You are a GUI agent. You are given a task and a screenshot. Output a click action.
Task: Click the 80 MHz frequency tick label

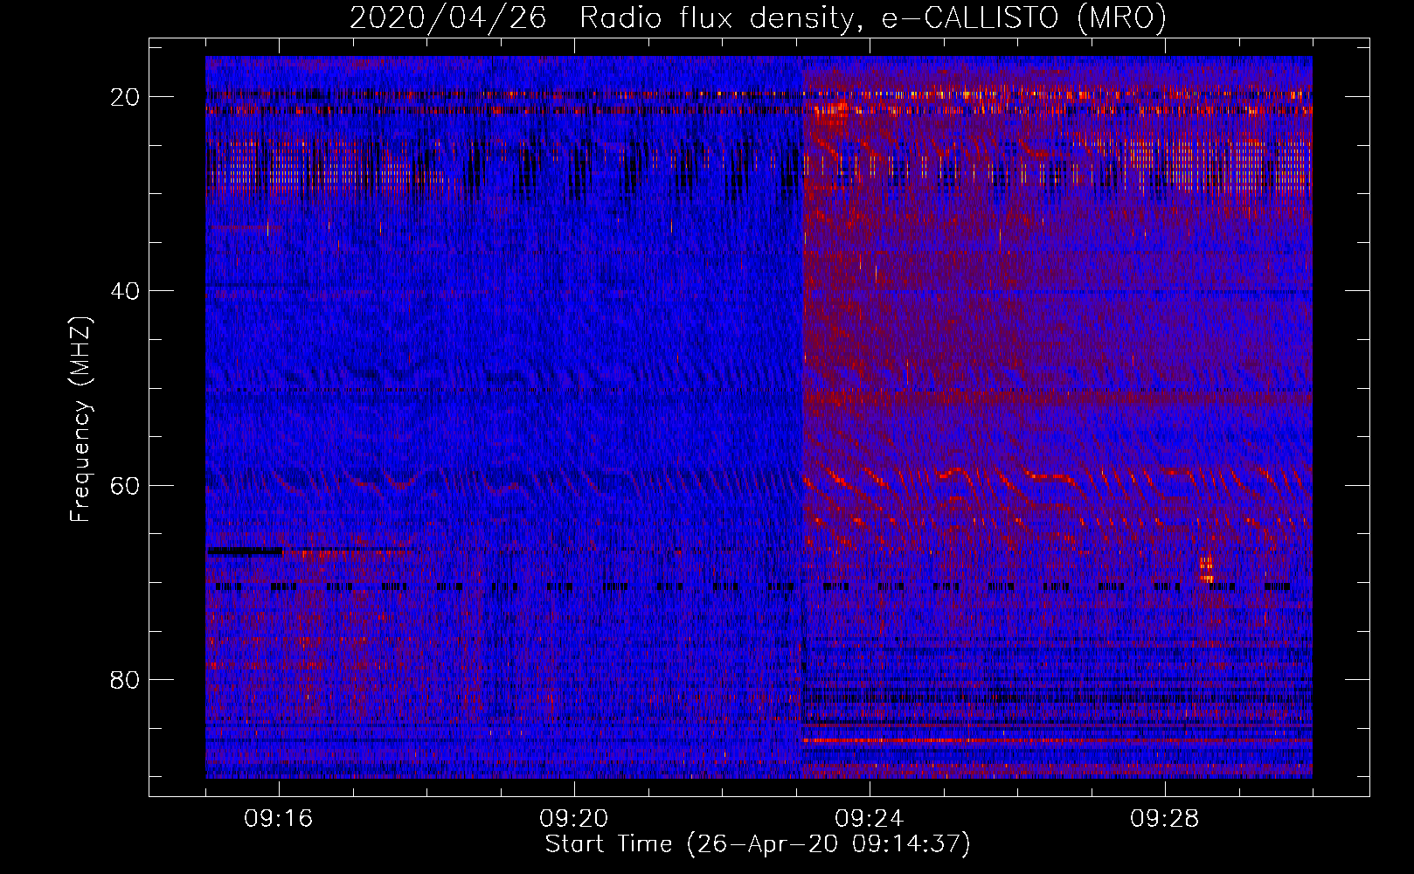(x=126, y=679)
